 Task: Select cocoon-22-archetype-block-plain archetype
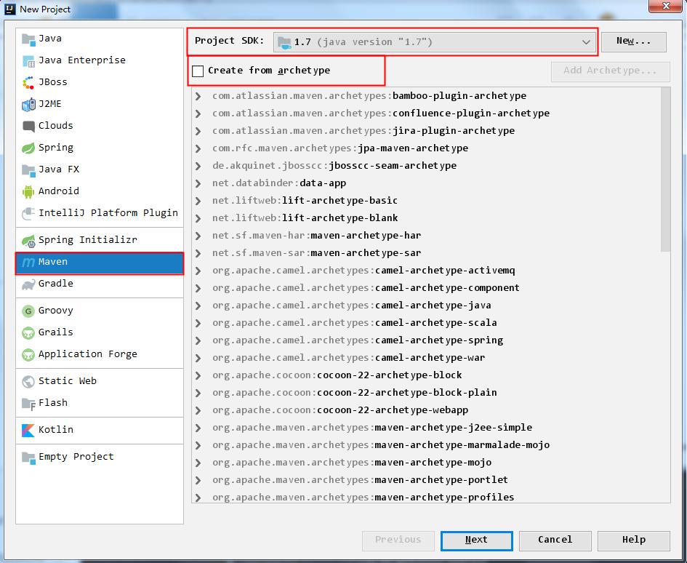pyautogui.click(x=355, y=393)
